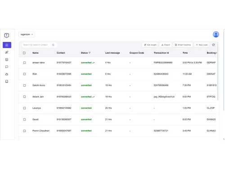Check the Lavanya row checkbox
This screenshot has height=169, width=225.
click(x=24, y=108)
